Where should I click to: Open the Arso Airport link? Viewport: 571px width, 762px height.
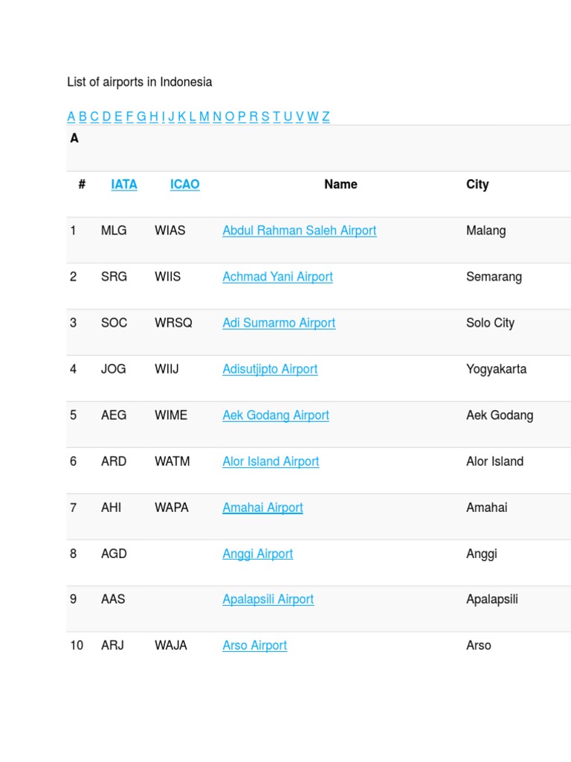coord(254,645)
